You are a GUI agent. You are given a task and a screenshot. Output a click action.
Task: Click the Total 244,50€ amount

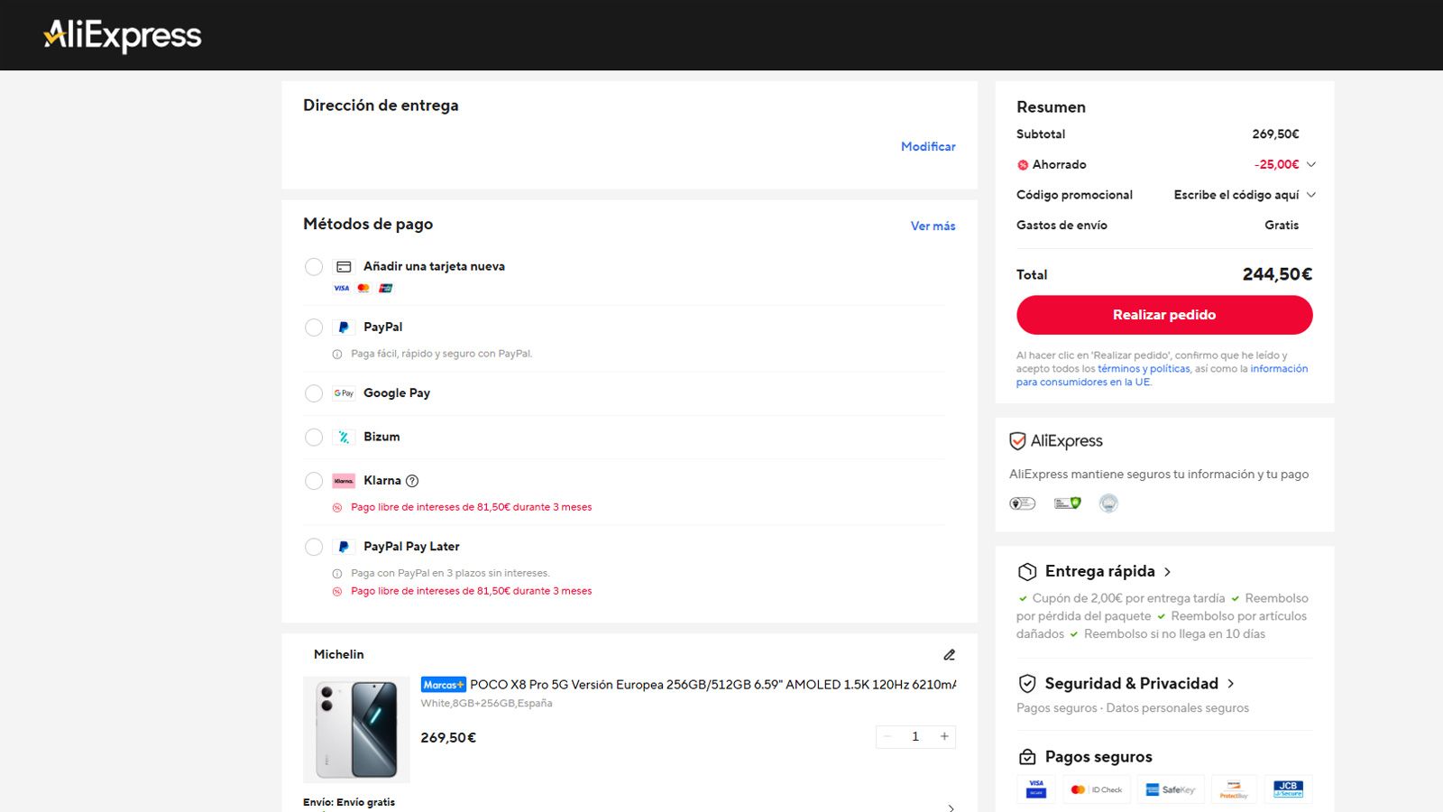[x=1277, y=274]
